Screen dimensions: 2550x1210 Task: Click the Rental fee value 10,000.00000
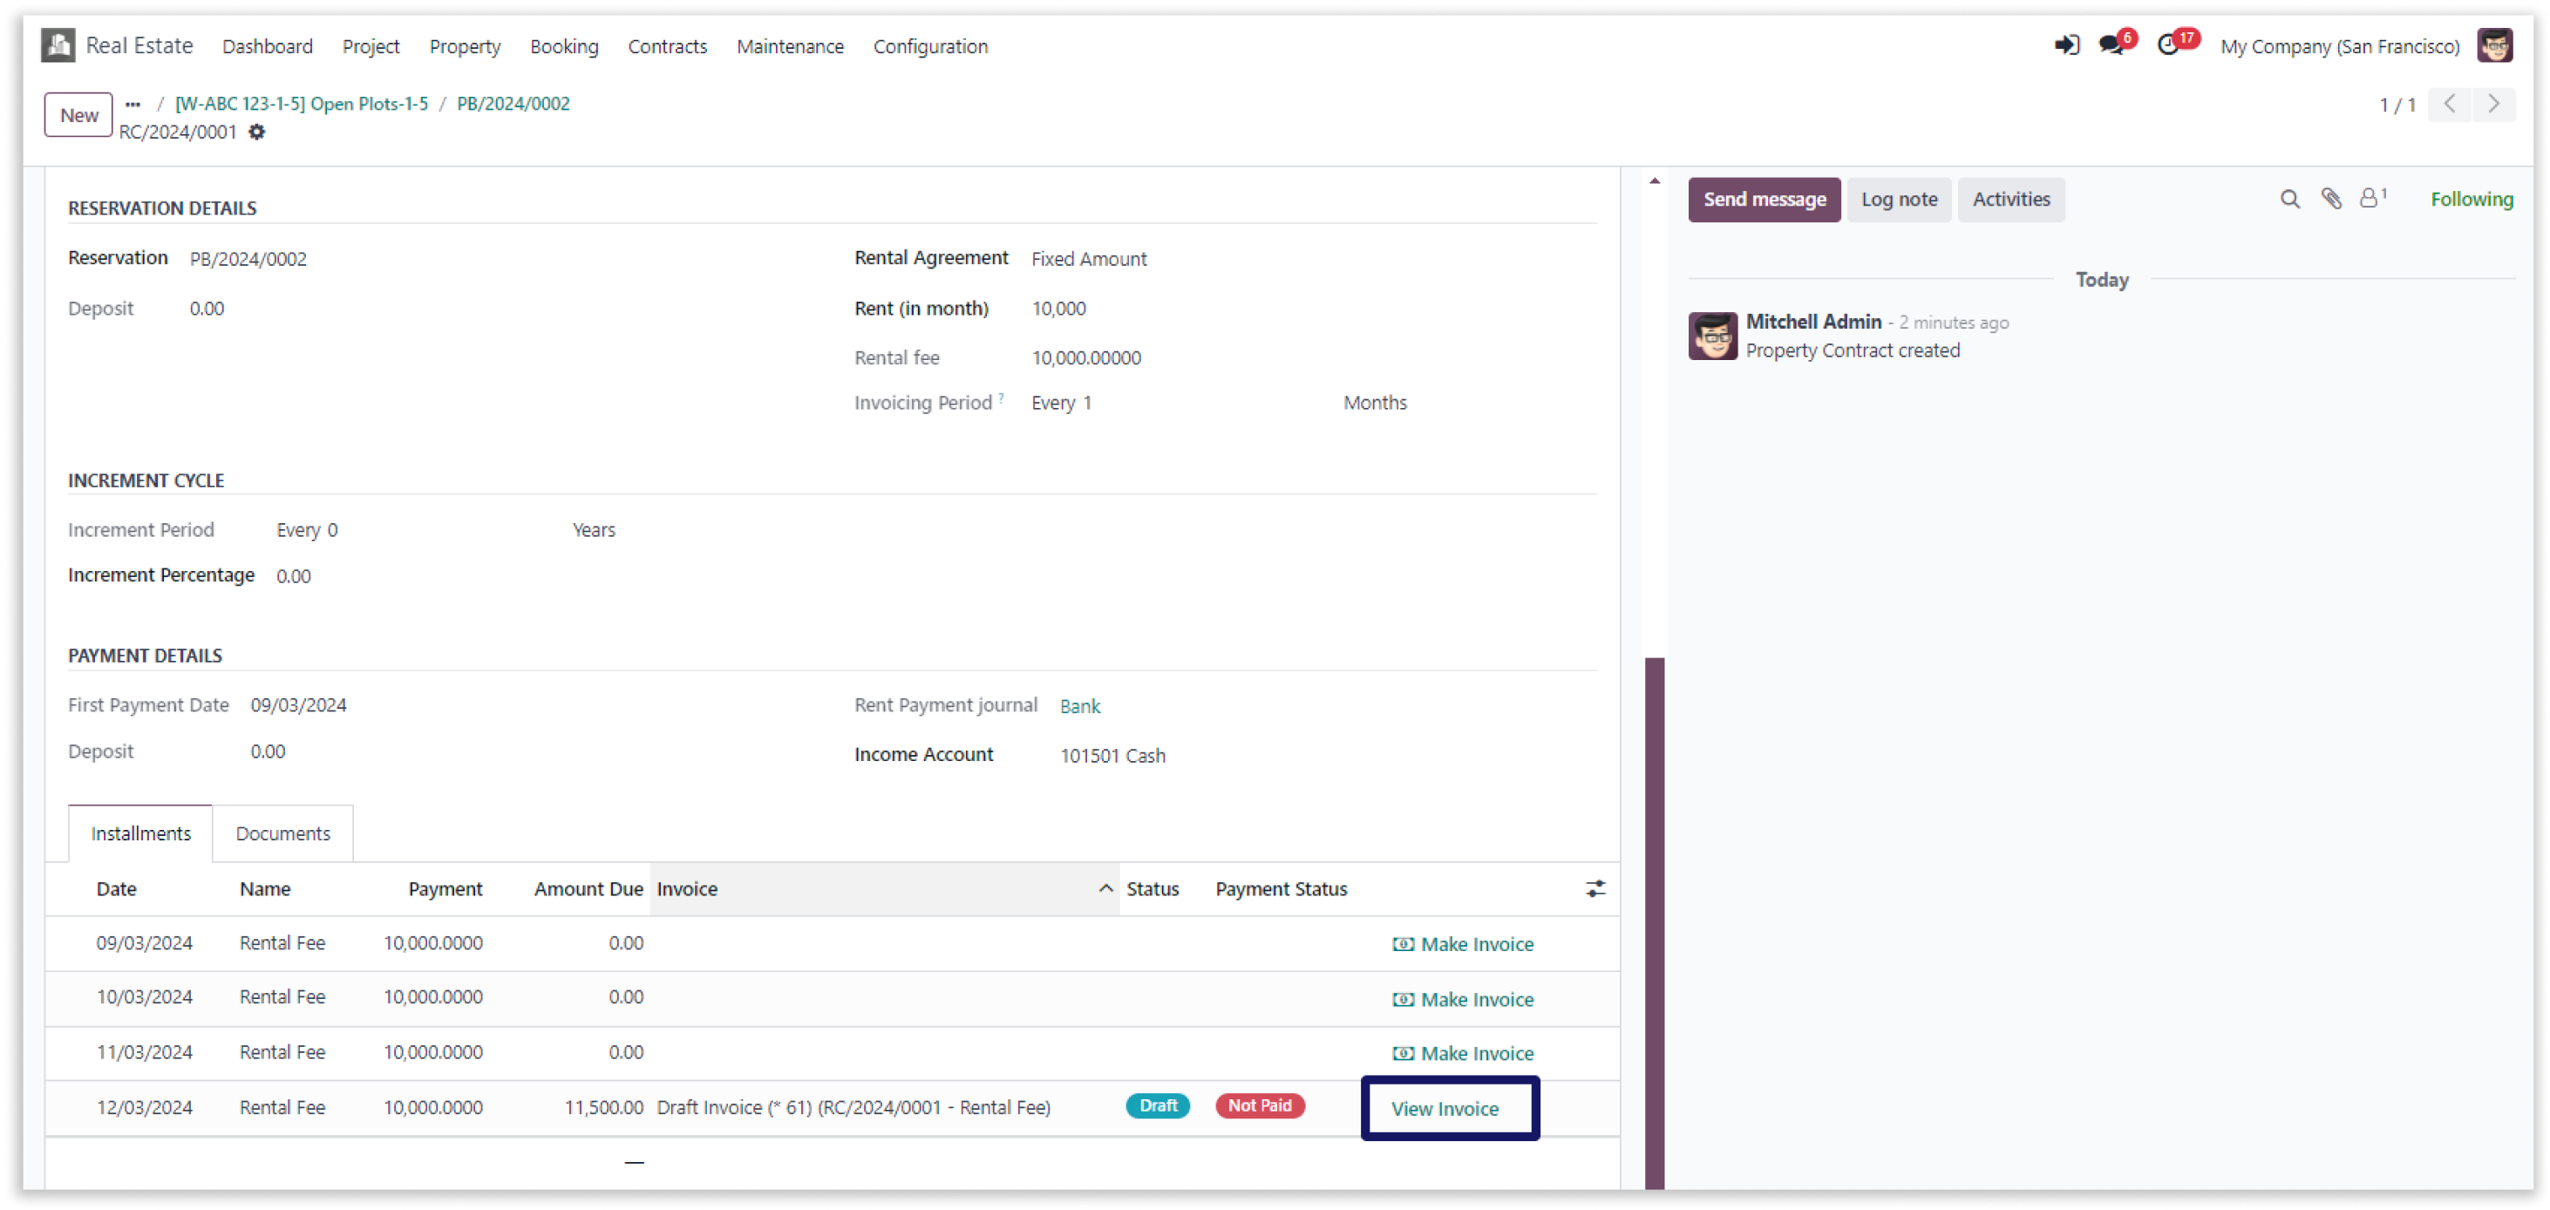click(x=1086, y=358)
